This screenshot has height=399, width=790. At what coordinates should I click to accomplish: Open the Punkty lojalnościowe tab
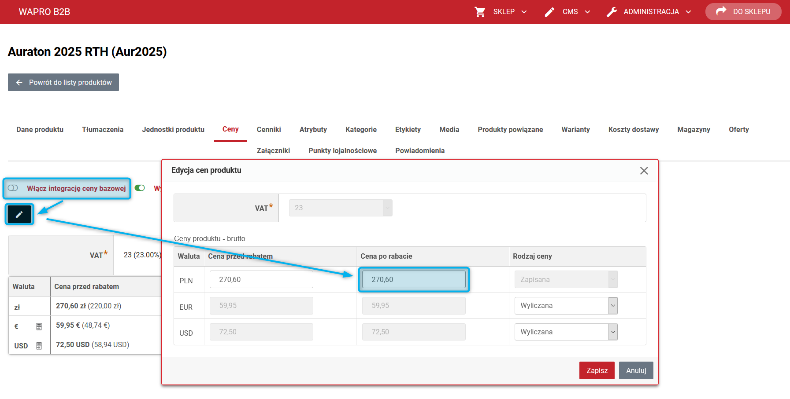tap(343, 150)
